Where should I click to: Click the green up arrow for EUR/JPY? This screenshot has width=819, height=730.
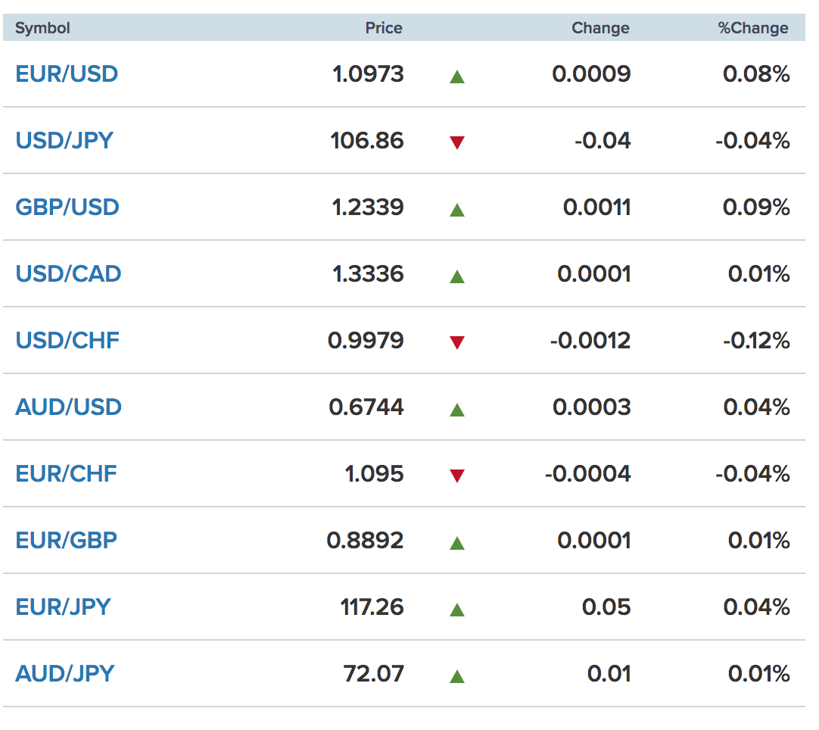pos(457,610)
